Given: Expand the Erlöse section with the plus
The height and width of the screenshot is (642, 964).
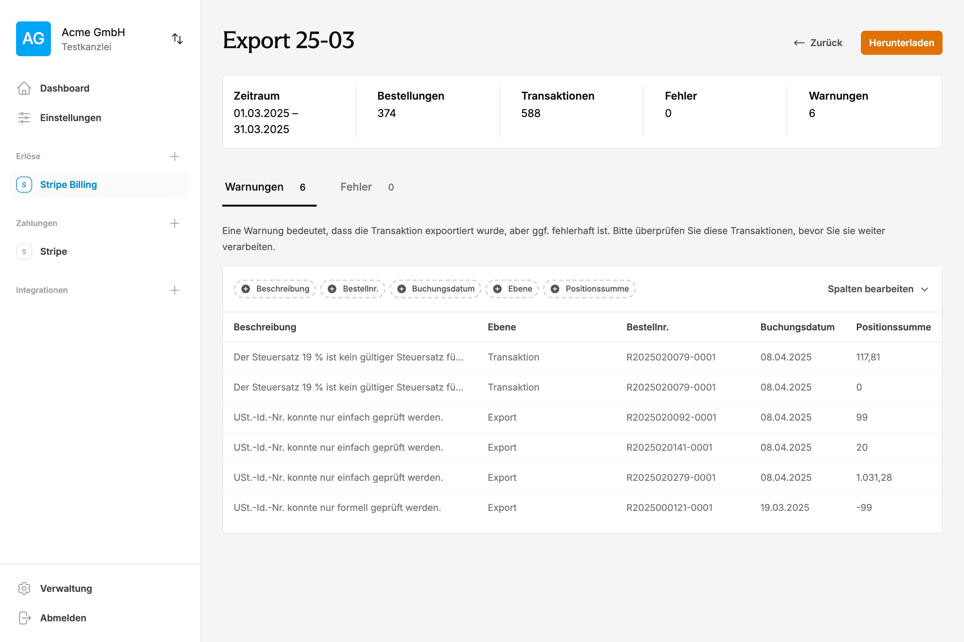Looking at the screenshot, I should click(175, 156).
